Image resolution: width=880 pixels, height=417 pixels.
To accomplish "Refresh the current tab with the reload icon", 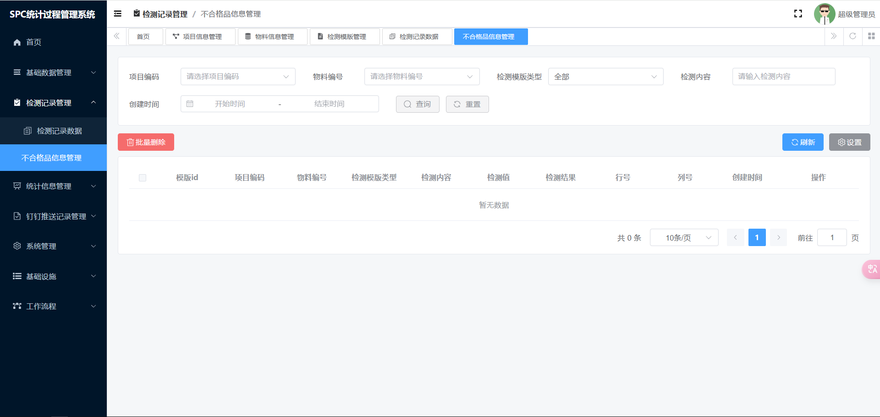I will coord(852,36).
